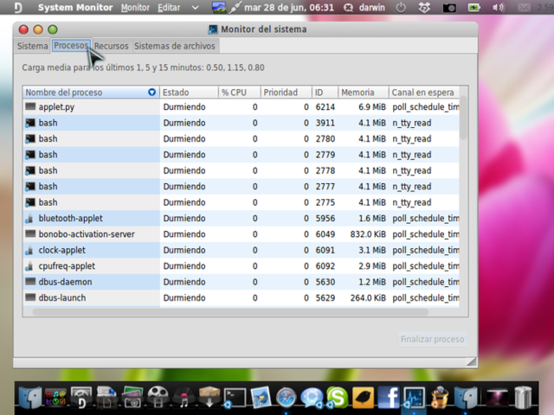Sort by Nombre del proceso column header
Image resolution: width=554 pixels, height=415 pixels.
click(91, 93)
